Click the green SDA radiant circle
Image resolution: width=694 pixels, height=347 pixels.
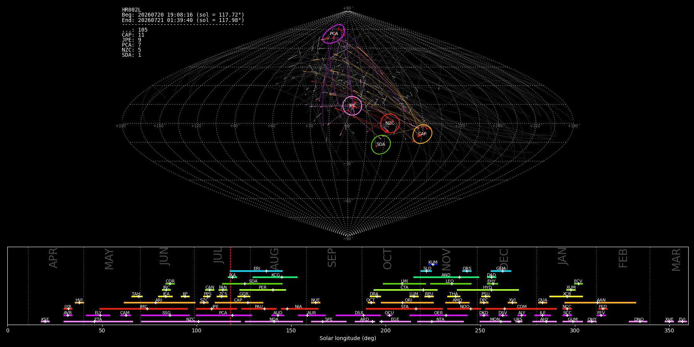[x=381, y=145]
